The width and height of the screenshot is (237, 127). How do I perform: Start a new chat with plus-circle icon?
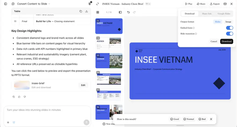tap(13, 4)
